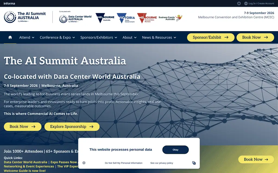278x173 pixels.
Task: Click Book Now button in yellow bottom band
Action: pos(256,159)
